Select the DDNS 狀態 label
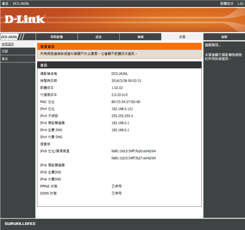245x230 pixels. (48, 193)
